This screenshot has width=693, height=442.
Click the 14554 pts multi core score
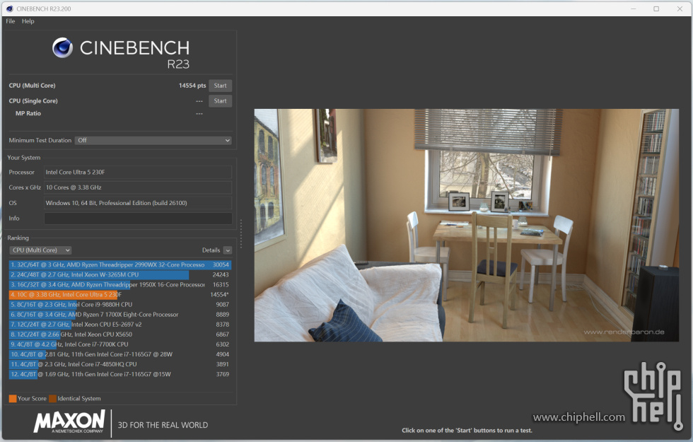click(192, 86)
